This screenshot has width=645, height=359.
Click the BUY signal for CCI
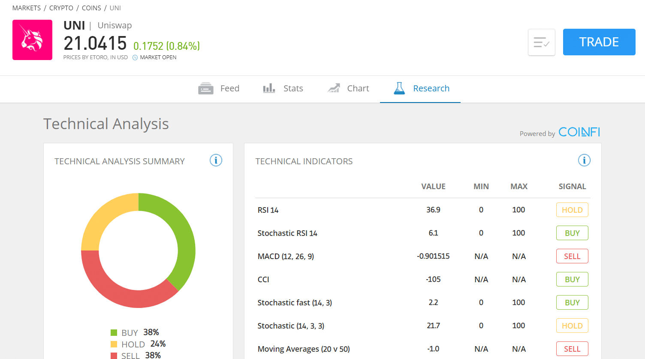pyautogui.click(x=572, y=279)
